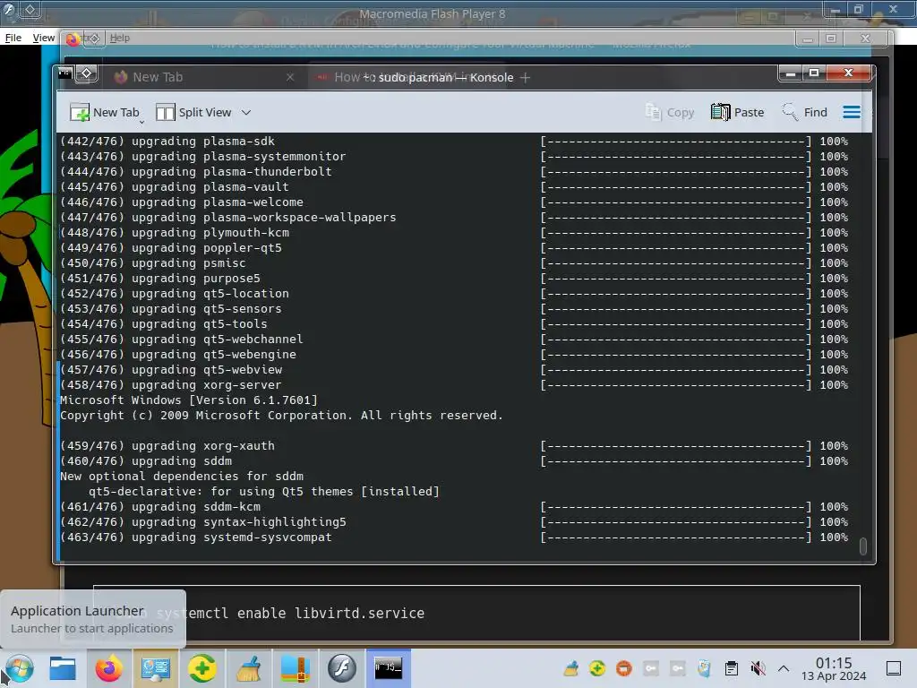This screenshot has height=688, width=917.
Task: Click the muted volume tray icon
Action: (758, 668)
